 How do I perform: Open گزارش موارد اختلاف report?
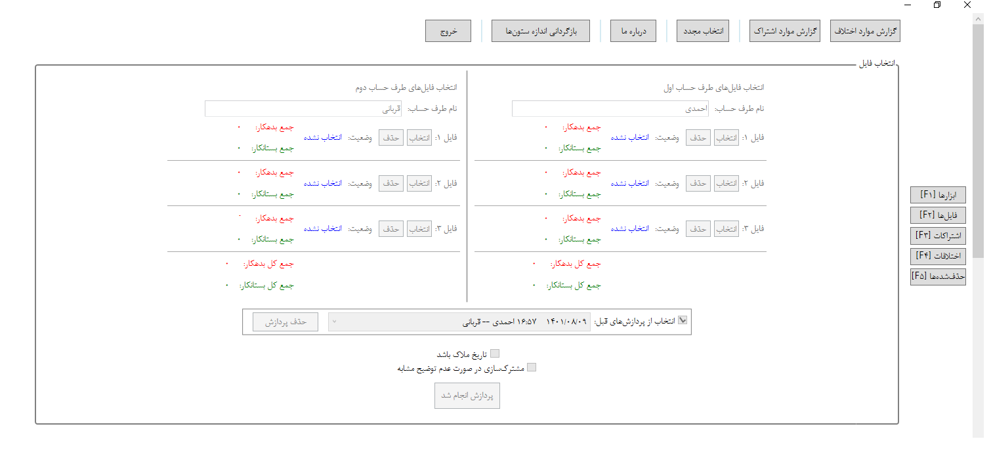tap(865, 31)
